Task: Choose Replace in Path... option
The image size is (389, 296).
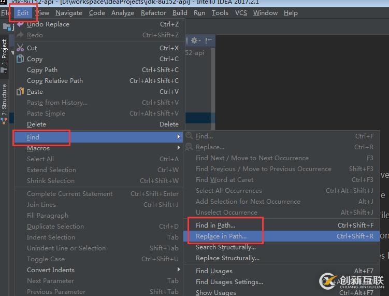Action: tap(282, 236)
